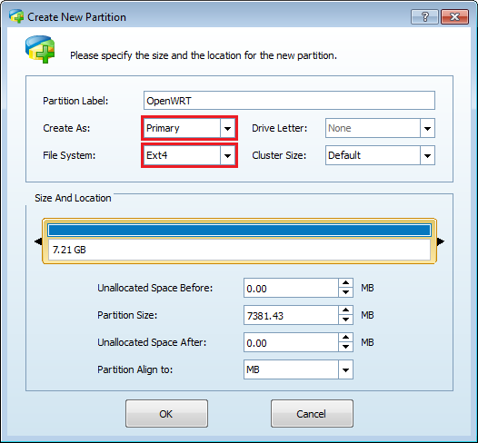Click the left black arrow handle of size bar
The width and height of the screenshot is (478, 443).
pos(38,241)
